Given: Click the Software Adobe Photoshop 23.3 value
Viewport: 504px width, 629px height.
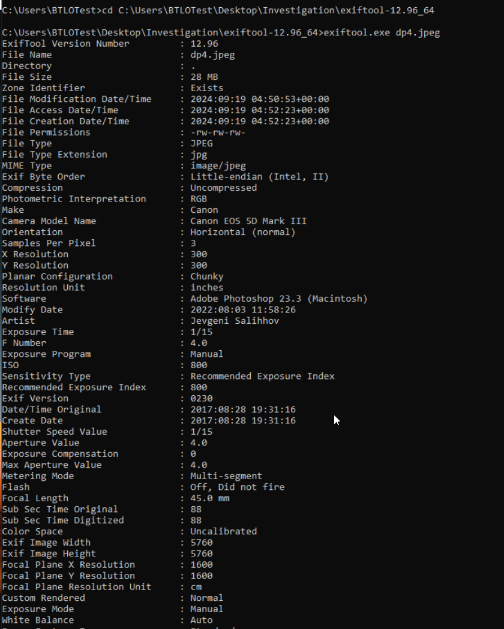Looking at the screenshot, I should (x=279, y=299).
